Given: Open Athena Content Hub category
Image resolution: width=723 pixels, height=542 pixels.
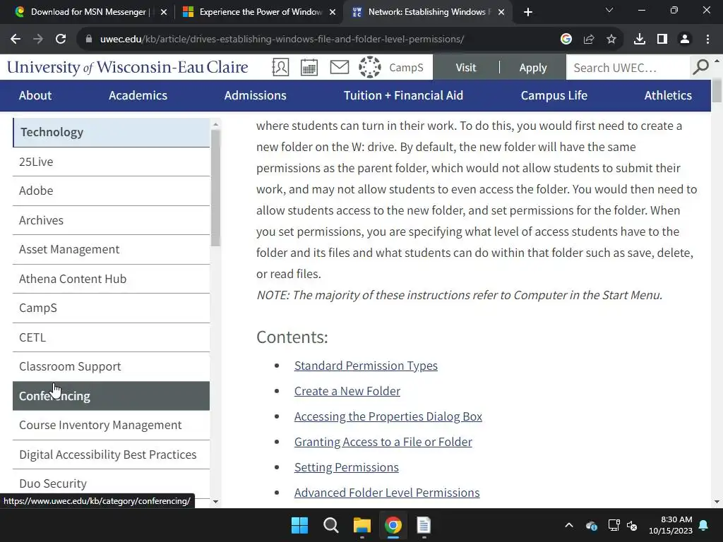Looking at the screenshot, I should 111,279.
